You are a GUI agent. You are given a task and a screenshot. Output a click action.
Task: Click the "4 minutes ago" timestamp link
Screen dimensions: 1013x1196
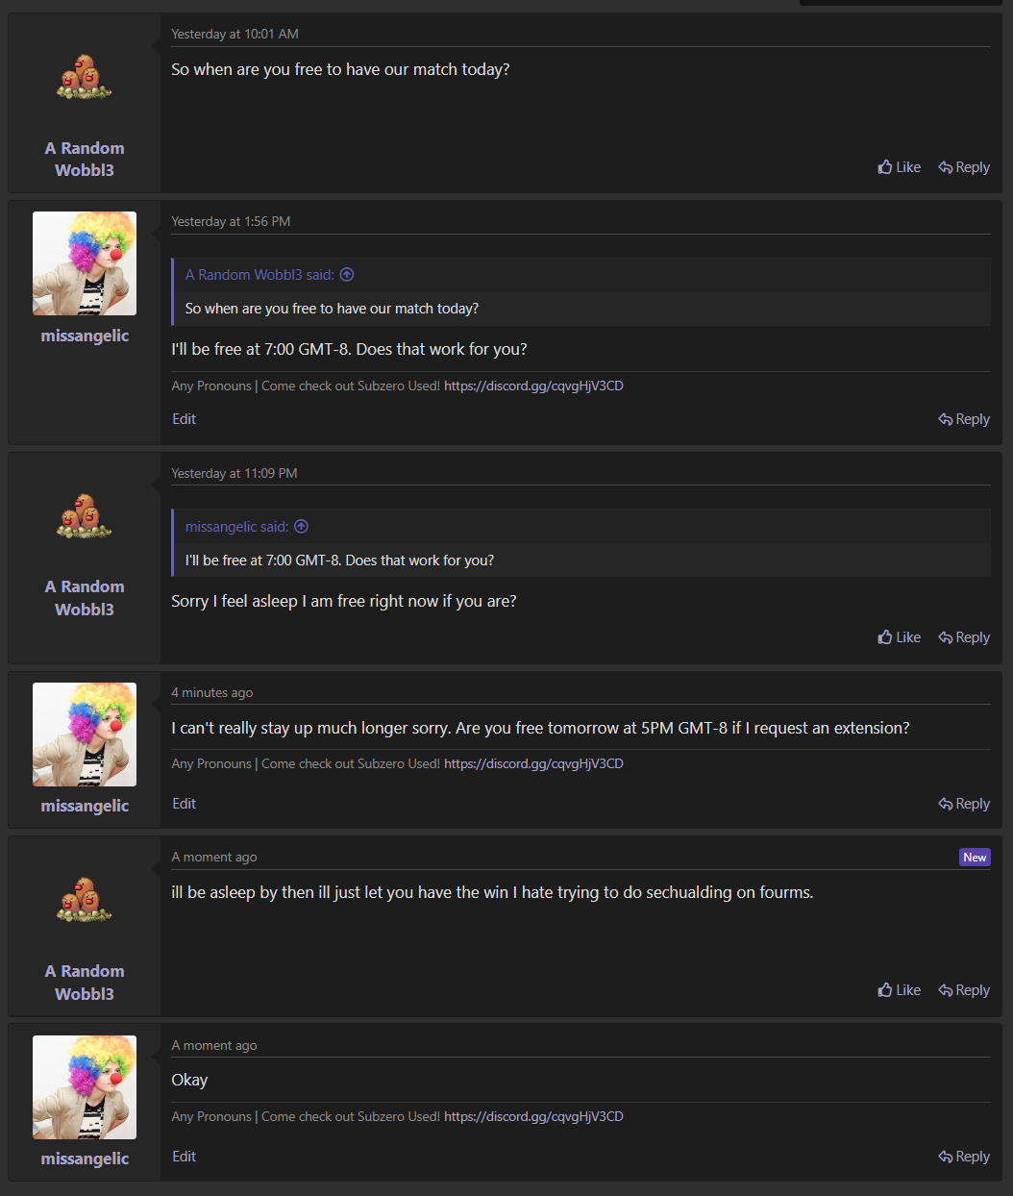211,691
